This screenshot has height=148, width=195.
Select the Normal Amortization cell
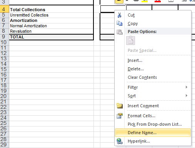(x=51, y=26)
